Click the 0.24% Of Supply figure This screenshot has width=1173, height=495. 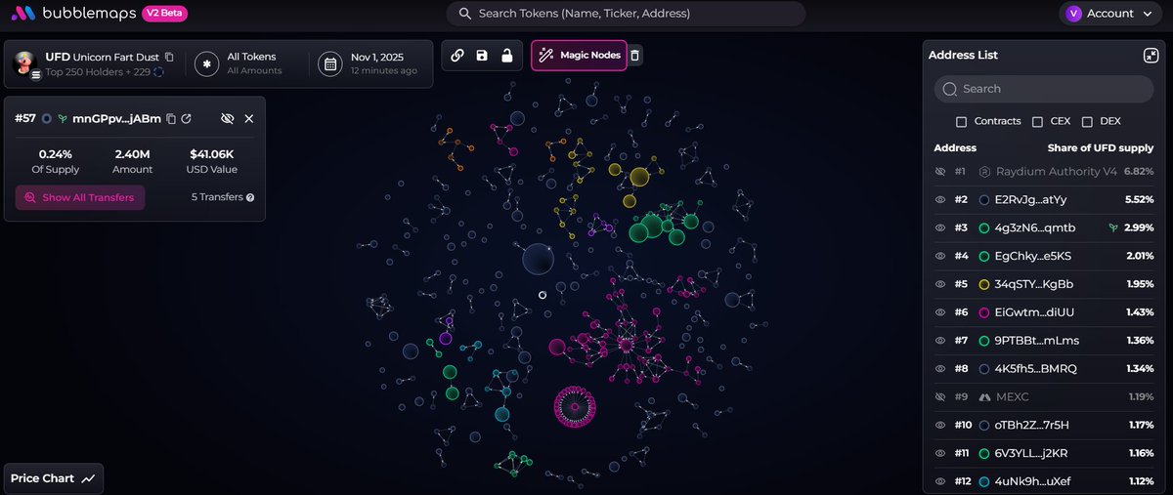55,154
